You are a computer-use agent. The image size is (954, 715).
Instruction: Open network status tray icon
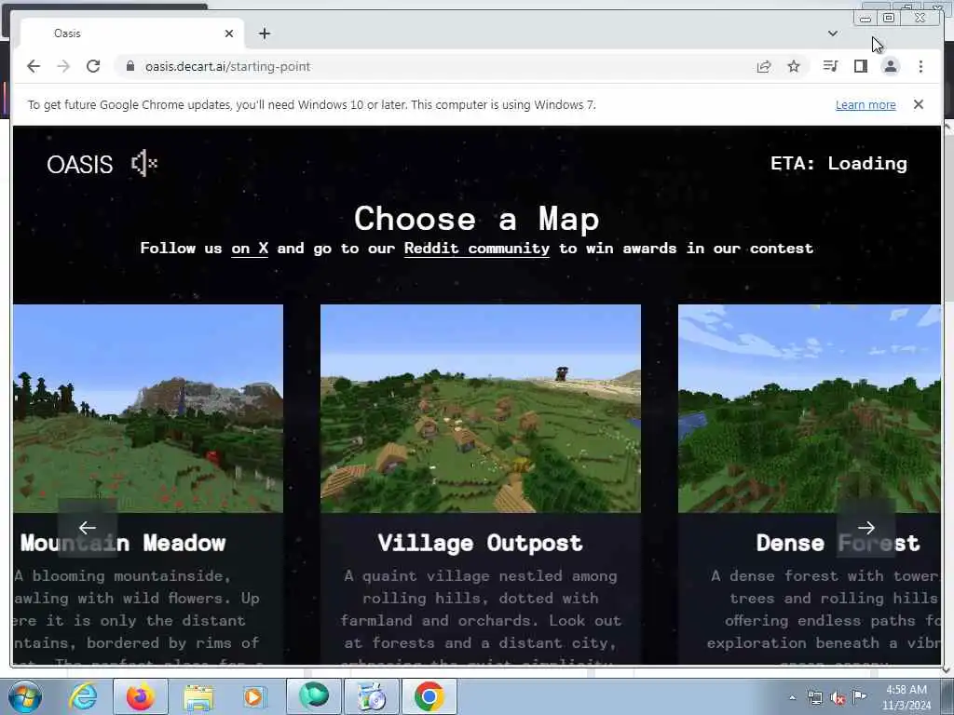pyautogui.click(x=814, y=698)
